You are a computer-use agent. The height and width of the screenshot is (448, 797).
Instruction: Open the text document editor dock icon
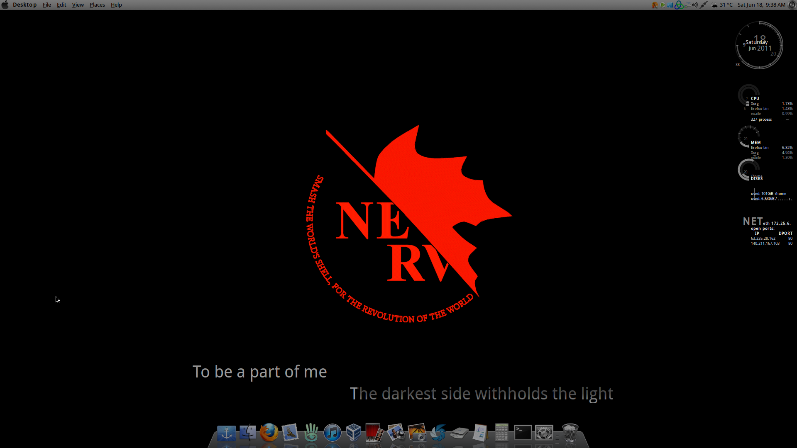480,433
